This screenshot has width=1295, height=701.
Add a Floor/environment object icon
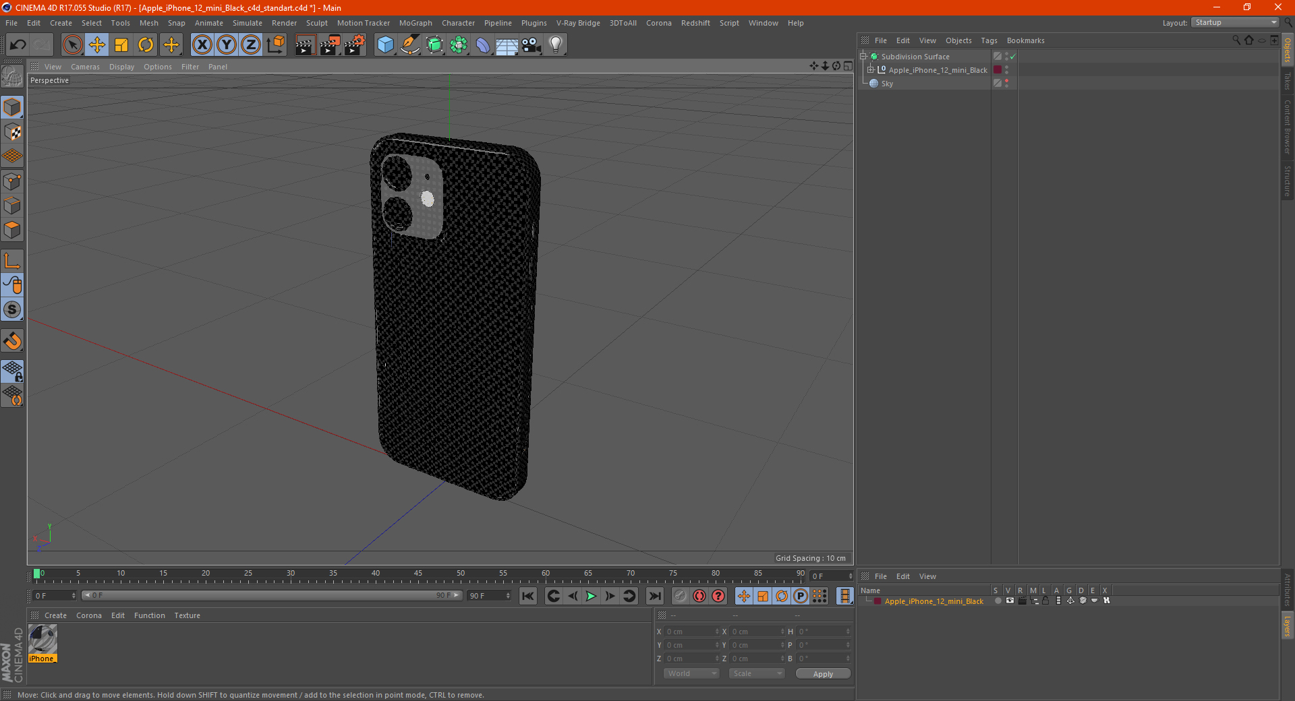507,45
